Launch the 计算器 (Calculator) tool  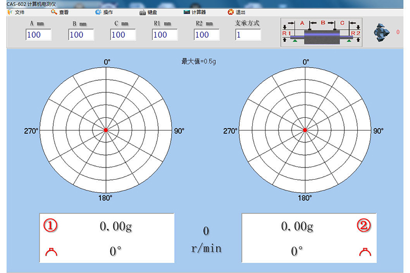(x=194, y=12)
